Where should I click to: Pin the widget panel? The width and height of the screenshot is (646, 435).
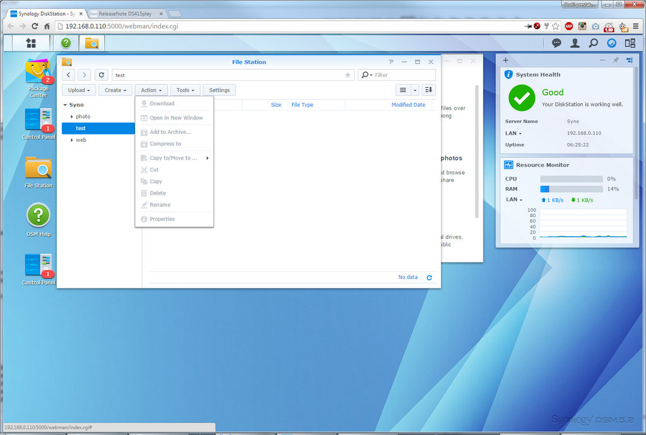tap(616, 60)
